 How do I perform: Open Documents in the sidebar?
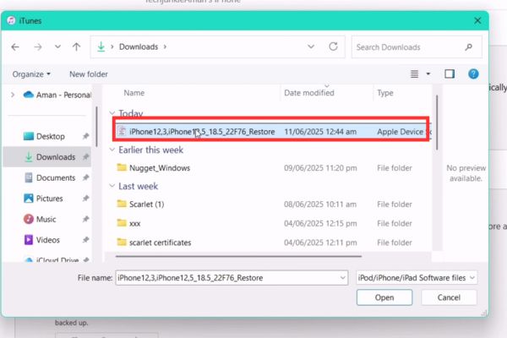tap(50, 178)
